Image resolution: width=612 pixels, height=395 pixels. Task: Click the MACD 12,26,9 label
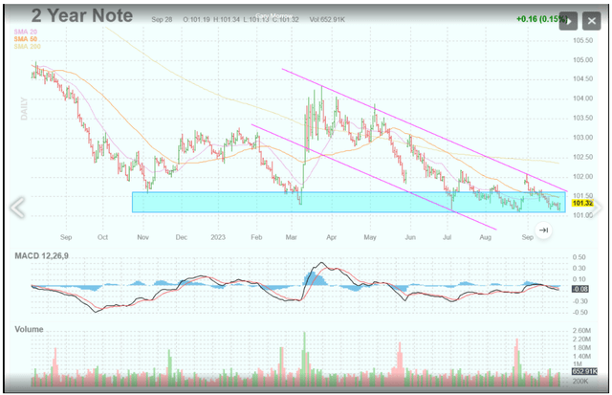click(41, 255)
